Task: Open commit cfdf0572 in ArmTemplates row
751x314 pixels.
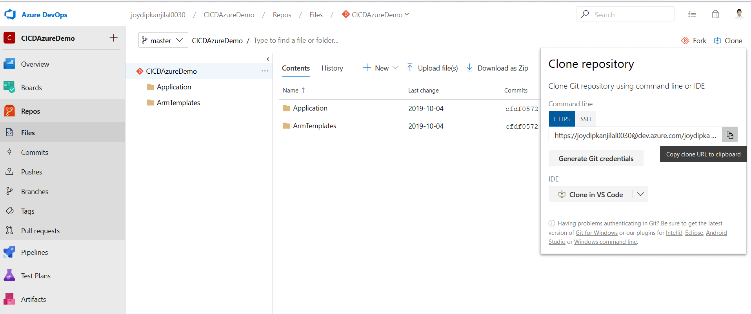Action: [x=522, y=126]
